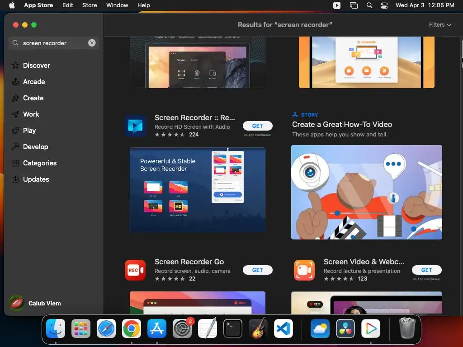
Task: Get the Screen Recorder :: Re... app
Action: click(257, 126)
